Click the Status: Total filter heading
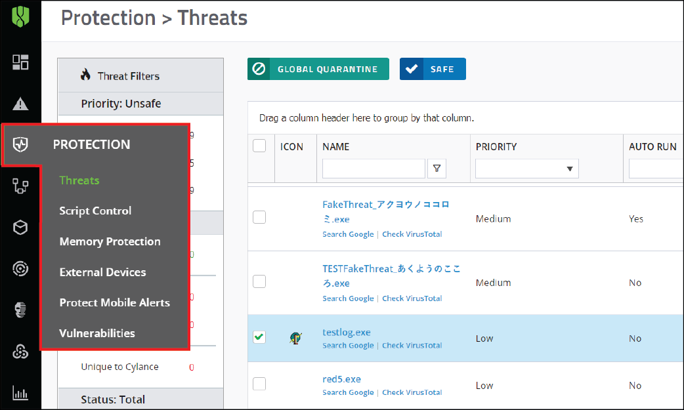Image resolution: width=684 pixels, height=410 pixels. (113, 399)
